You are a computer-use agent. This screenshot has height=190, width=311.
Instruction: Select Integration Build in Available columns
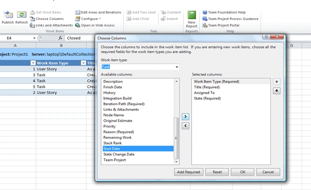pos(138,98)
